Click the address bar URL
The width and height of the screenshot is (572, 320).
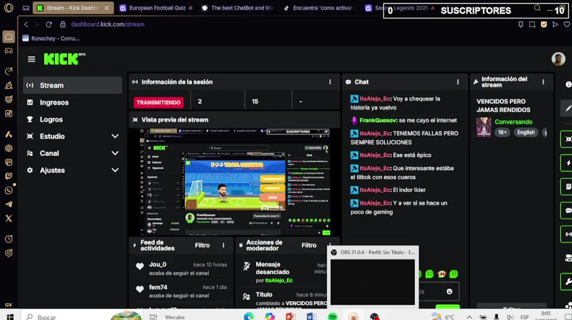[x=107, y=24]
